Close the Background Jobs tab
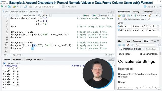The width and height of the screenshot is (162, 91). coord(42,59)
